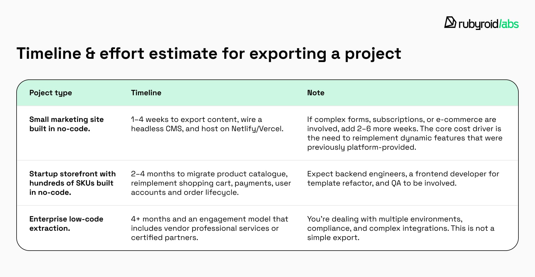Click the "4+ months and an engagement" cell
The width and height of the screenshot is (535, 277).
tap(209, 228)
